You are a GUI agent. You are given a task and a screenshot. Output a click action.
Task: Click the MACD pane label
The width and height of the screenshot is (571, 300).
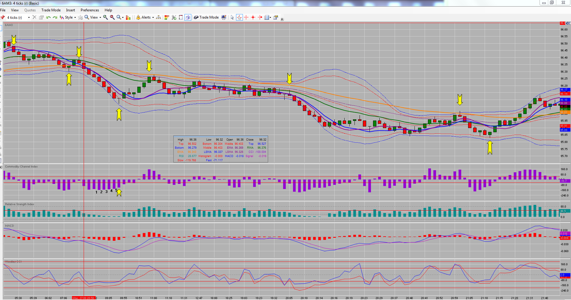tap(9, 226)
